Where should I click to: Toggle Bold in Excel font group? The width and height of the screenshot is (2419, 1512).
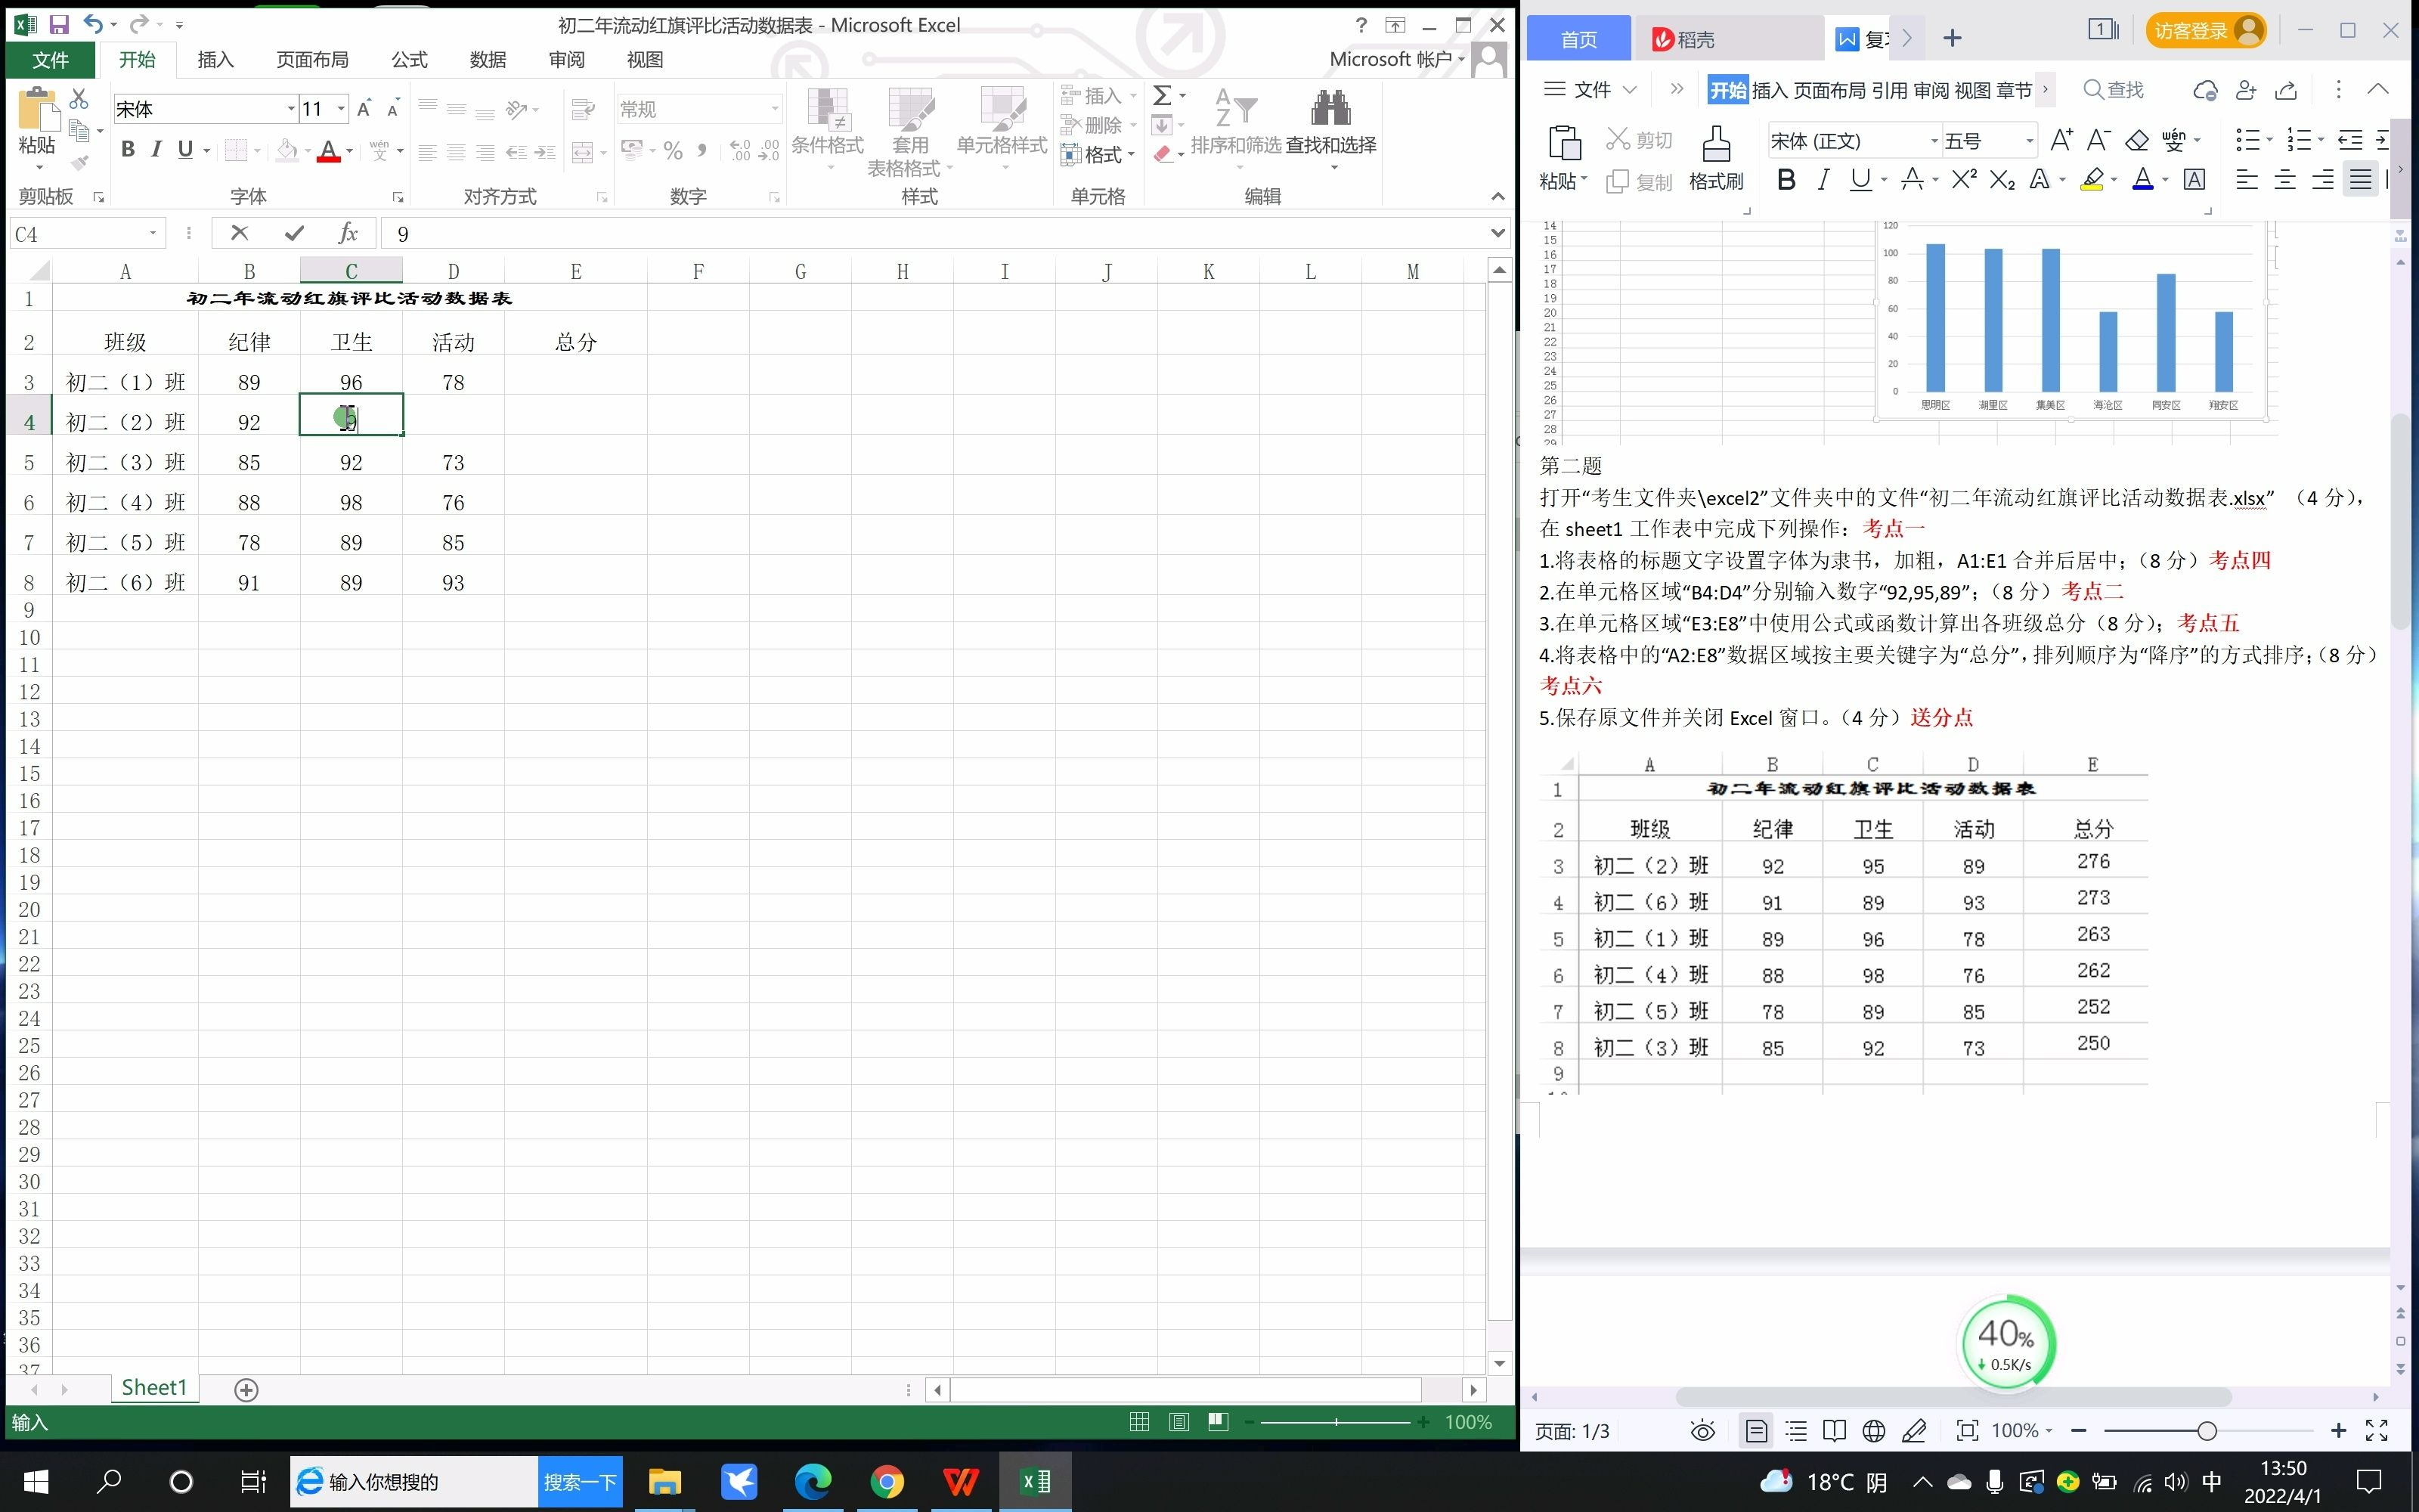[x=128, y=149]
